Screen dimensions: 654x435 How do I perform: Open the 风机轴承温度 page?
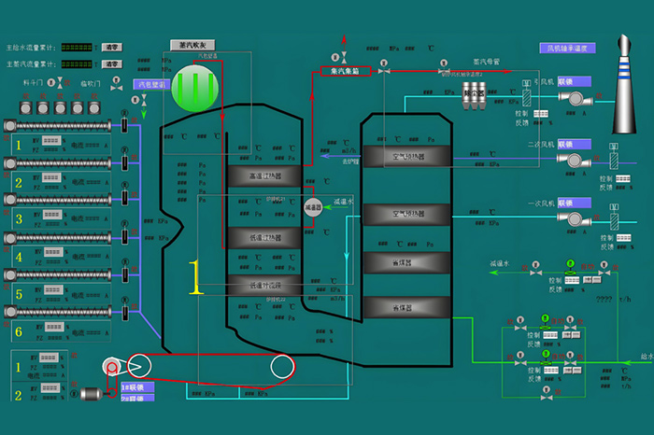click(566, 48)
